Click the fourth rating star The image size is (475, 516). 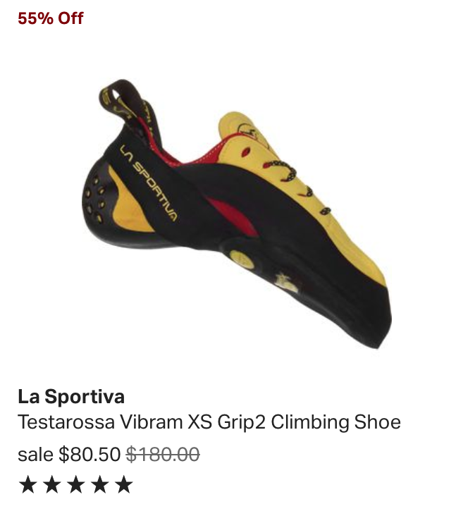(100, 484)
